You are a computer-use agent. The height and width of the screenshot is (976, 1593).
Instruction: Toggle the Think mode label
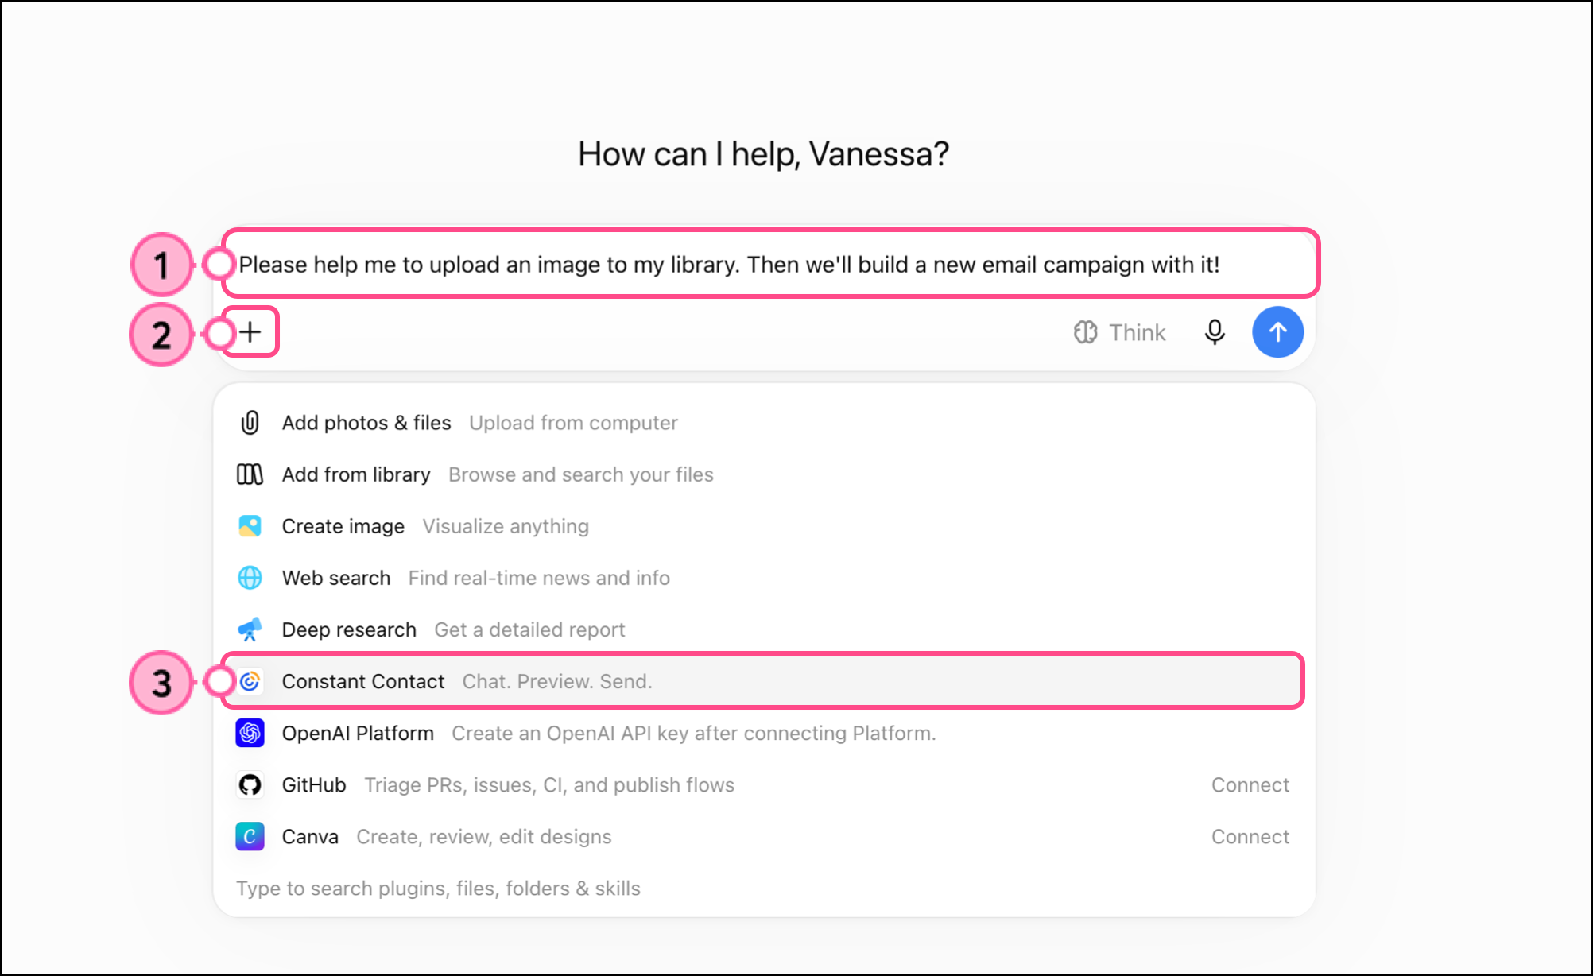pos(1138,332)
